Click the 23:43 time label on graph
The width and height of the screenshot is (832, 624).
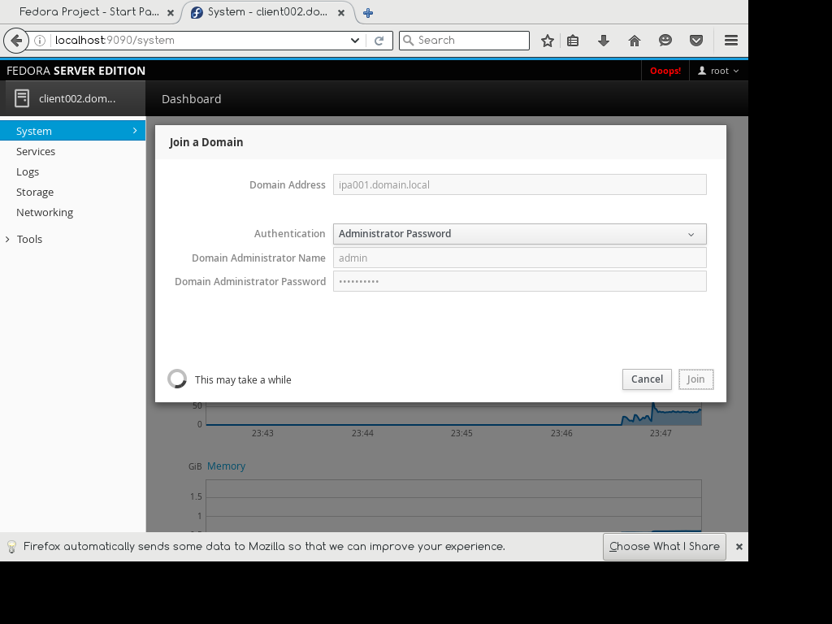tap(262, 433)
